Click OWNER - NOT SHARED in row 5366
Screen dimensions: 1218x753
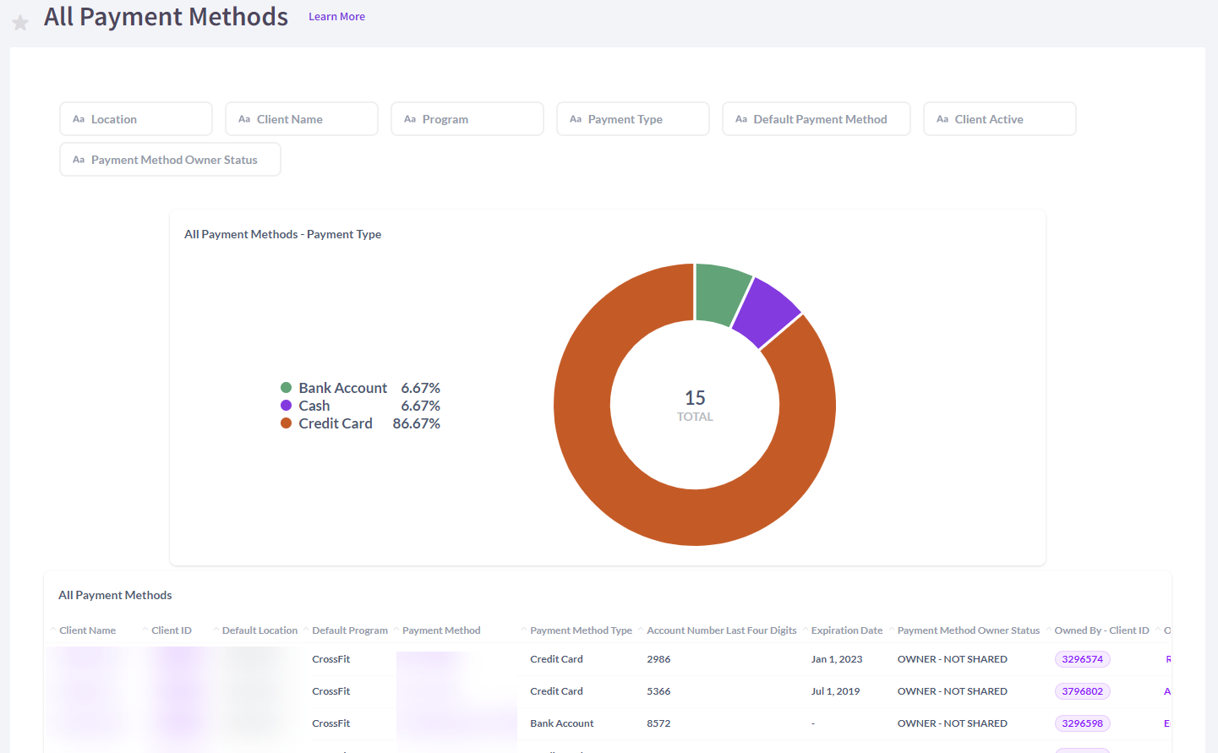(952, 691)
